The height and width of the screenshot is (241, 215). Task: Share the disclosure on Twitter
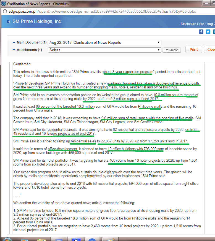(208, 32)
